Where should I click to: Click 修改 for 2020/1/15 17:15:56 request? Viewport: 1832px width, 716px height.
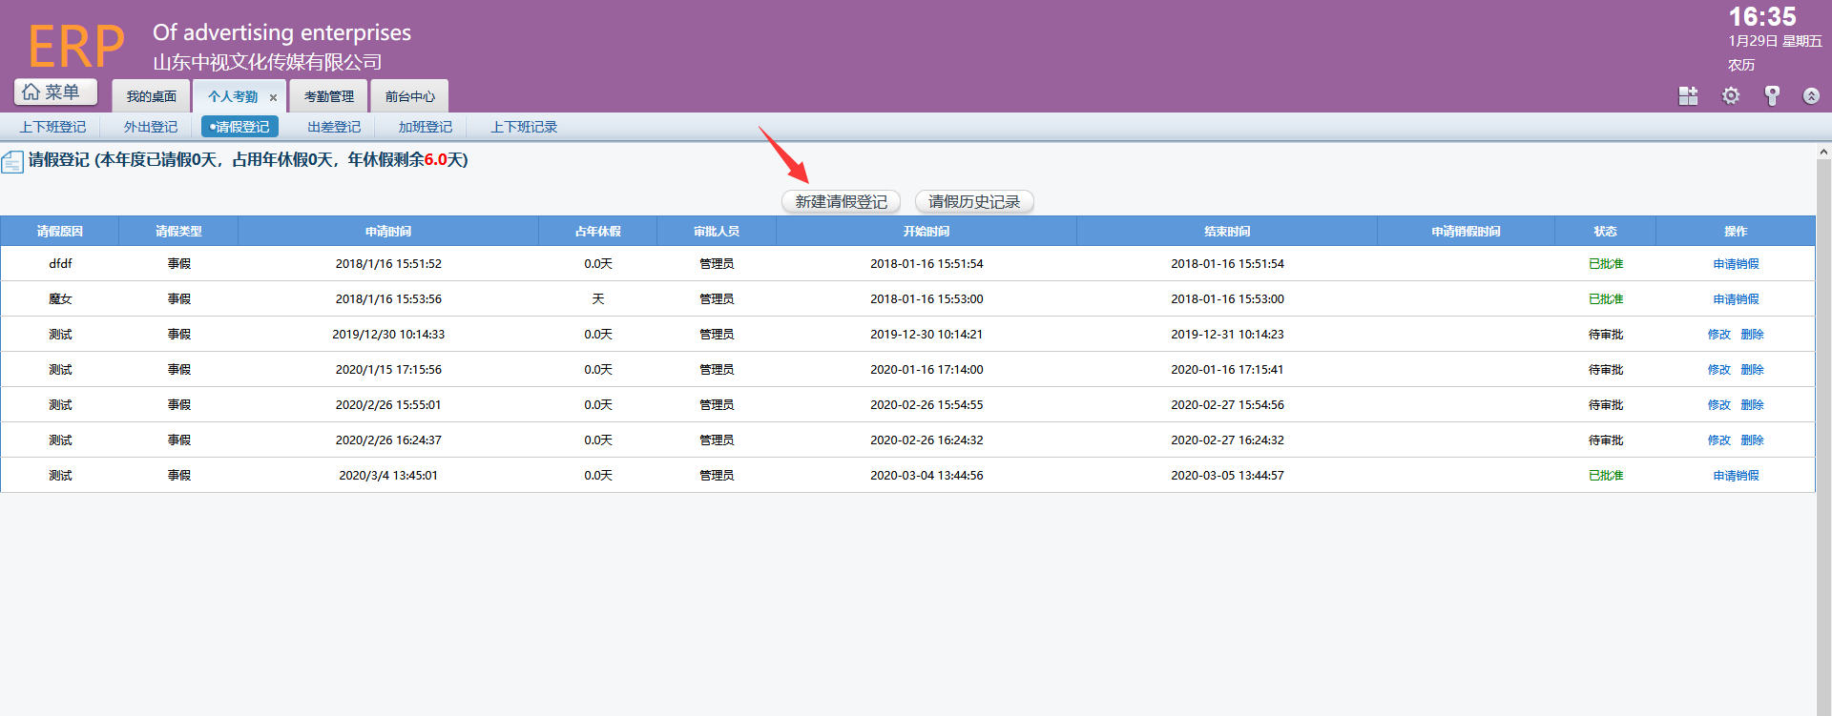click(x=1719, y=370)
